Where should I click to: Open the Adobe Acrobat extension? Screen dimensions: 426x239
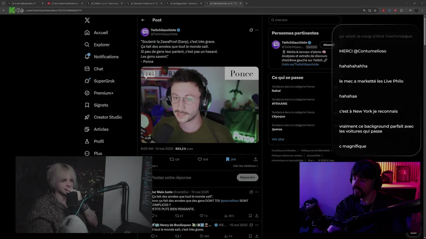tap(383, 10)
